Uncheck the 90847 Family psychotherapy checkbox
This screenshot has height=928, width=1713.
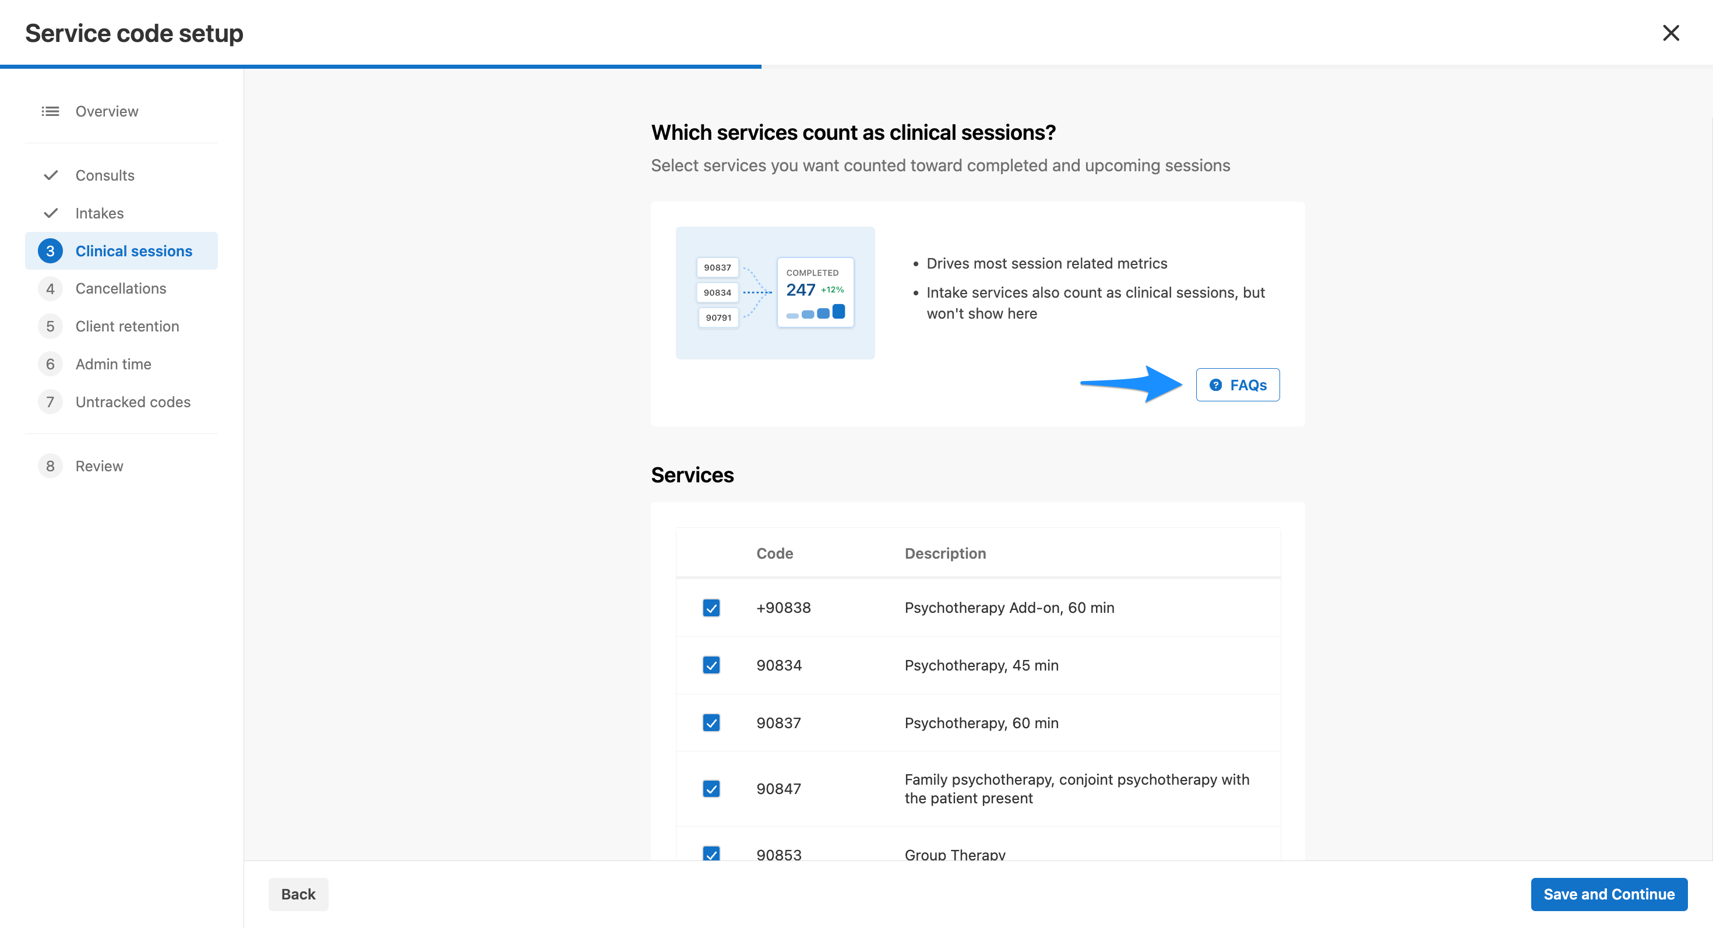711,789
